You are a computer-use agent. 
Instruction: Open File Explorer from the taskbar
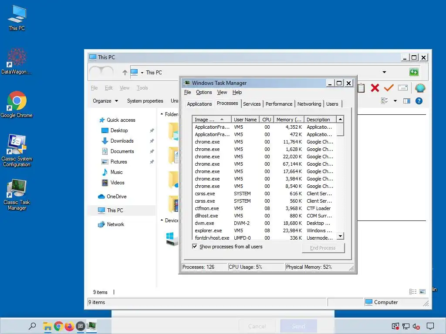click(47, 326)
